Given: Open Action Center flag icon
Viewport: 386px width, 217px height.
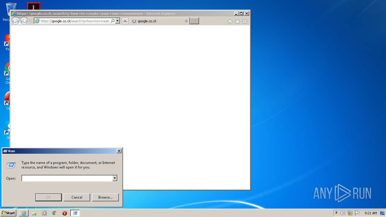Looking at the screenshot, I should 357,213.
